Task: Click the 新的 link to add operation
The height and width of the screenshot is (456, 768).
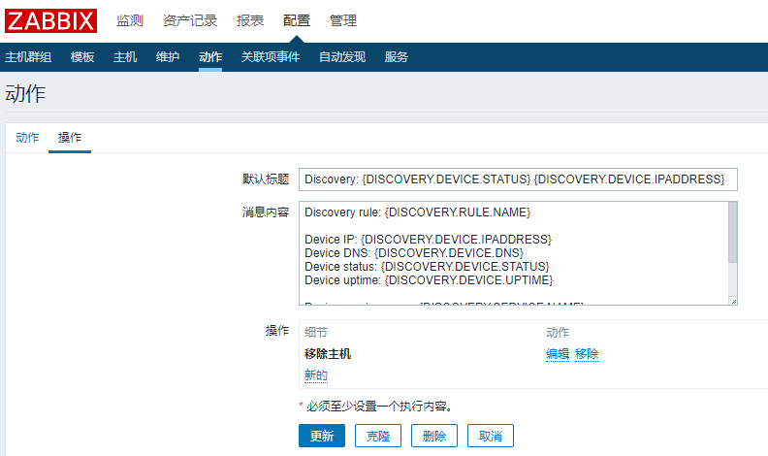Action: click(316, 375)
